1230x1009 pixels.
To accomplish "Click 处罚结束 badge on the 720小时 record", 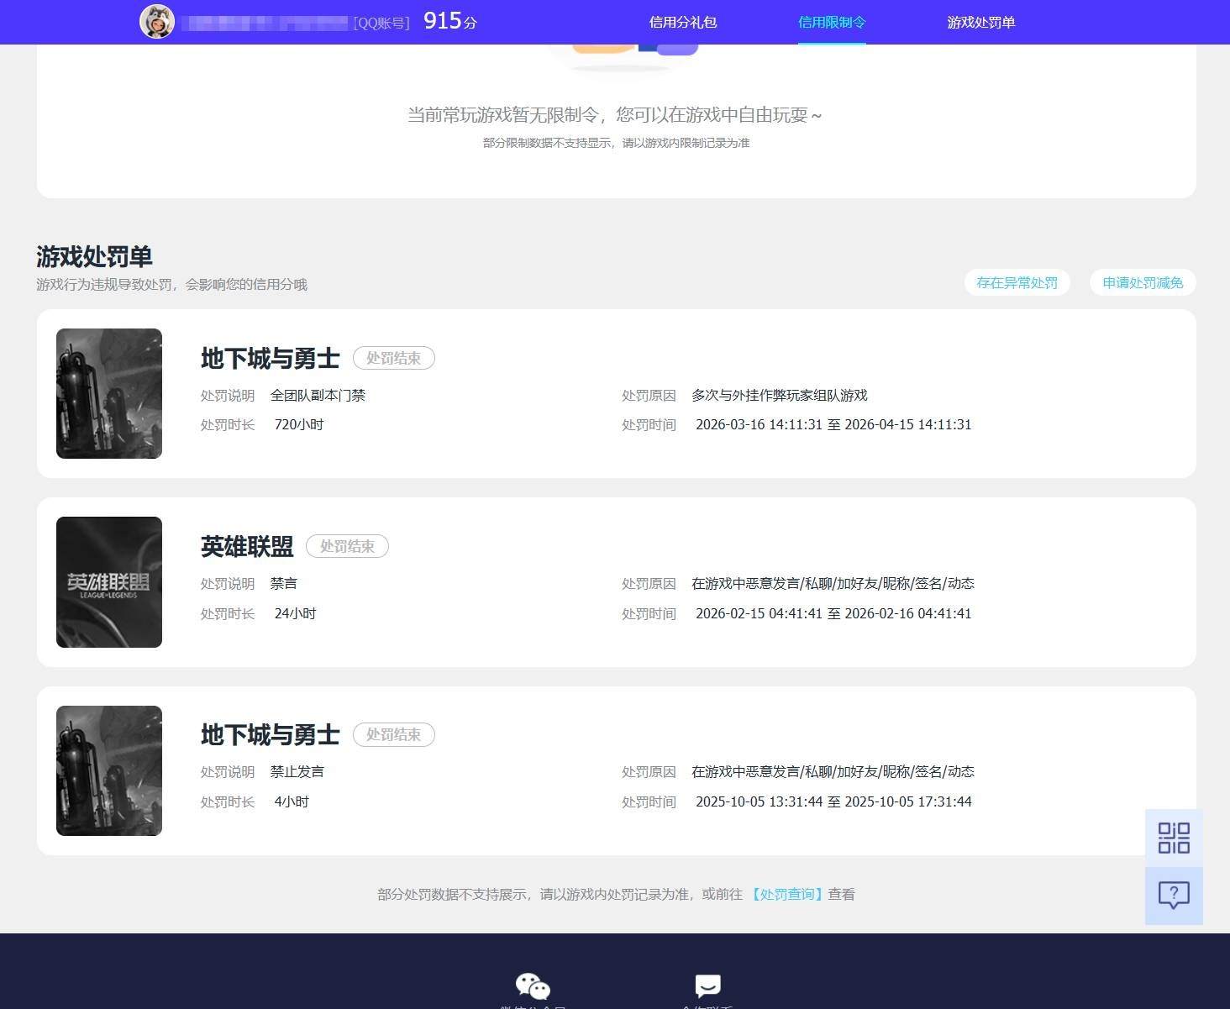I will coord(394,358).
